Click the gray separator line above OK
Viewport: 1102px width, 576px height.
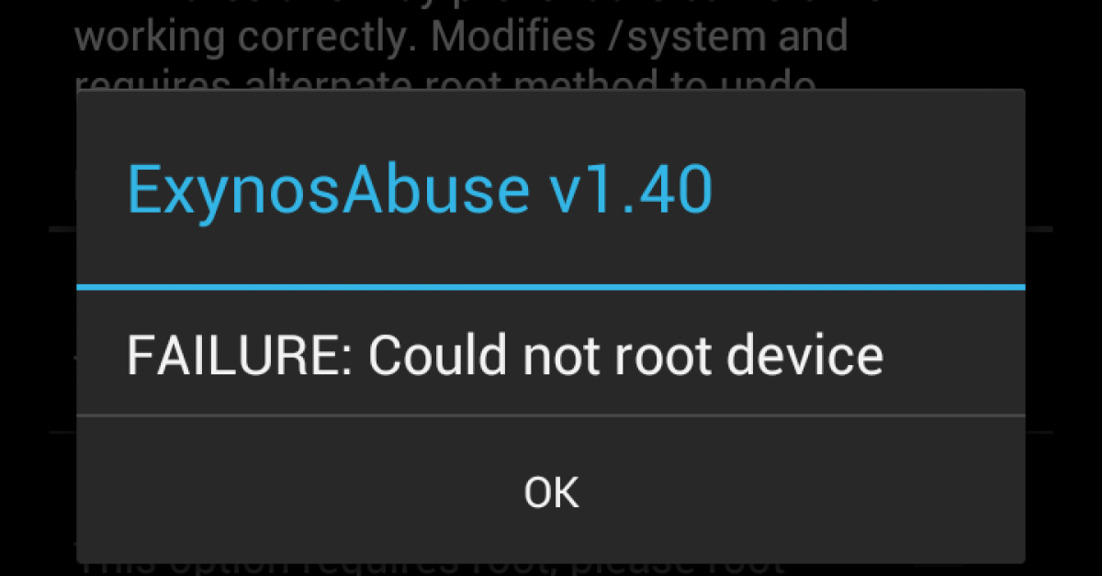point(551,415)
